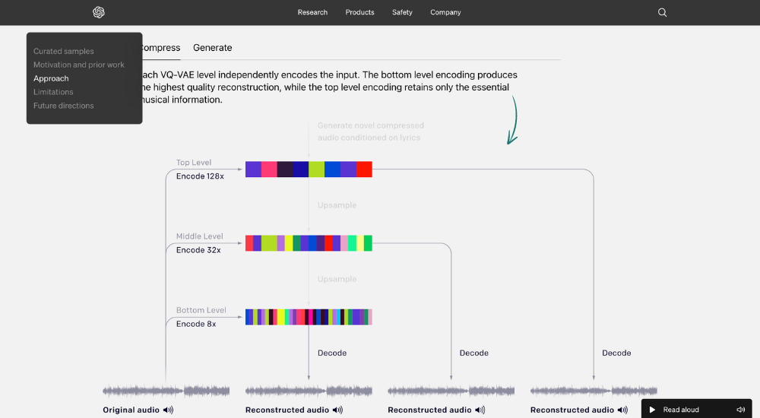The width and height of the screenshot is (760, 418).
Task: Click the first faded Upsample label
Action: [x=337, y=205]
